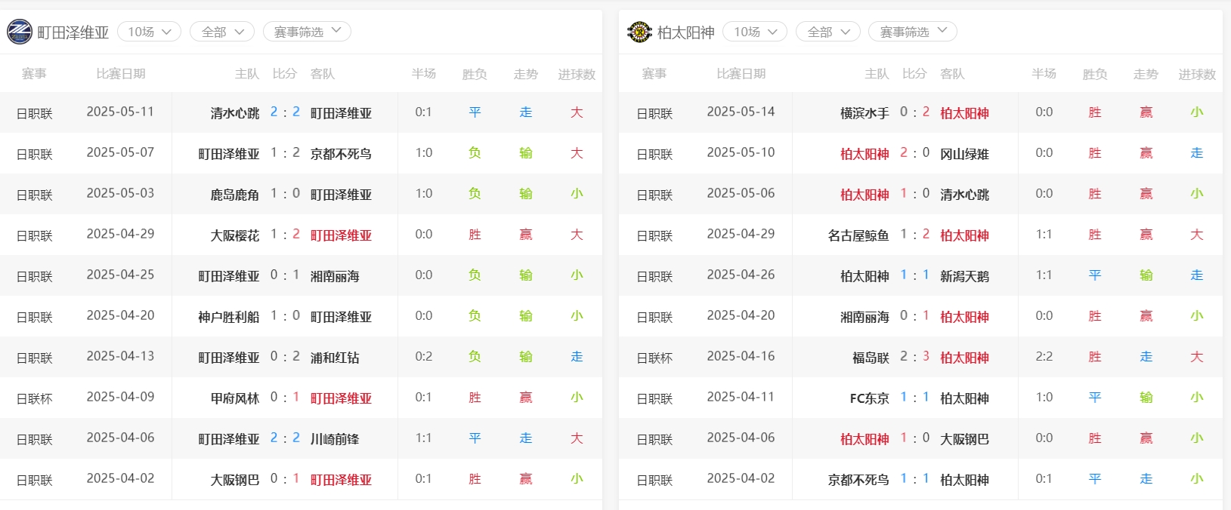
Task: Click 横滨水手 in the 2025-05-14 match
Action: coord(864,113)
